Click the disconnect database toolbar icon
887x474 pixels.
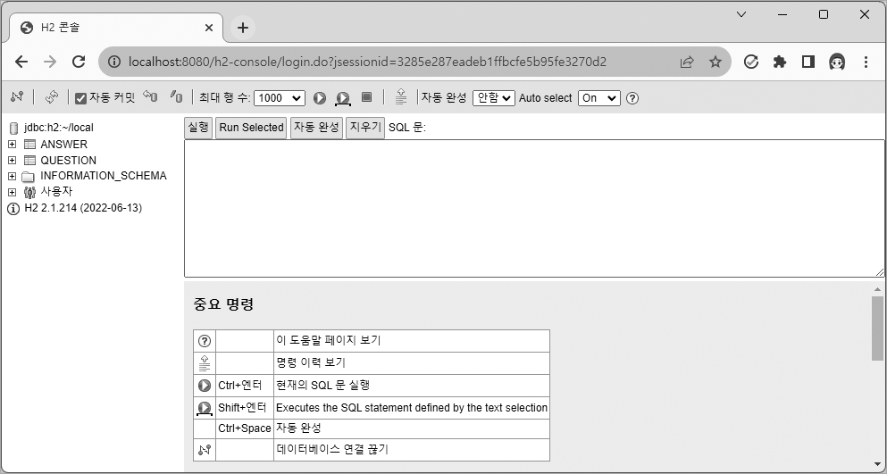17,97
